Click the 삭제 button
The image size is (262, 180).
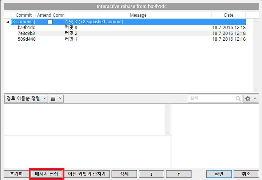coord(124,174)
